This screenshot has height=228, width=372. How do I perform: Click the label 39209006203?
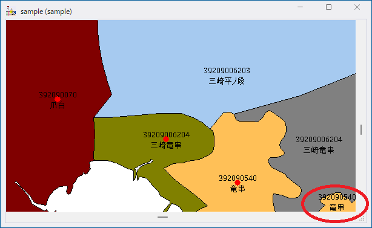click(x=227, y=71)
